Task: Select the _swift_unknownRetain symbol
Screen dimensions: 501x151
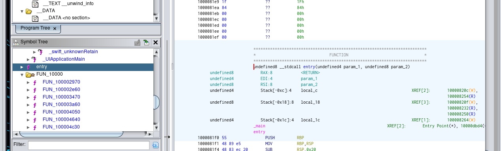Action: pos(73,52)
